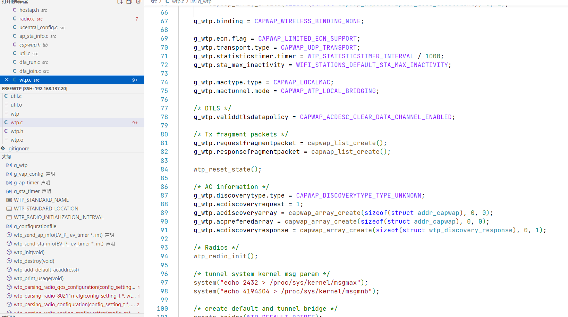Click the 9+ problems badge on wtp.c tree item
The image size is (568, 317).
coord(135,123)
